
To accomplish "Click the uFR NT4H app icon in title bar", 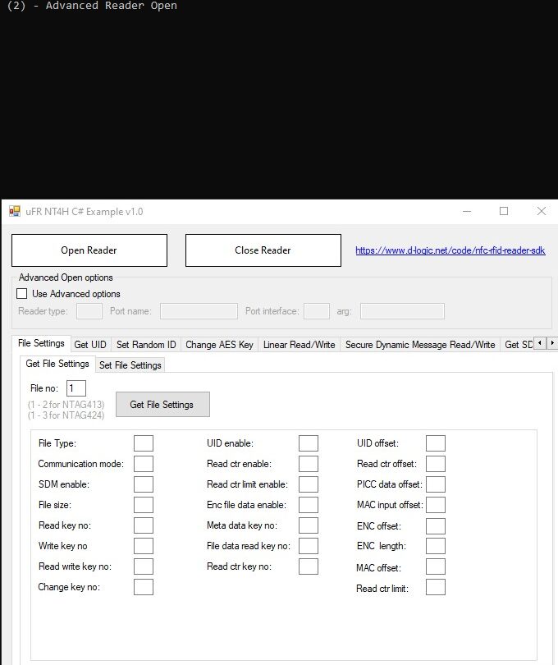I will pos(15,211).
